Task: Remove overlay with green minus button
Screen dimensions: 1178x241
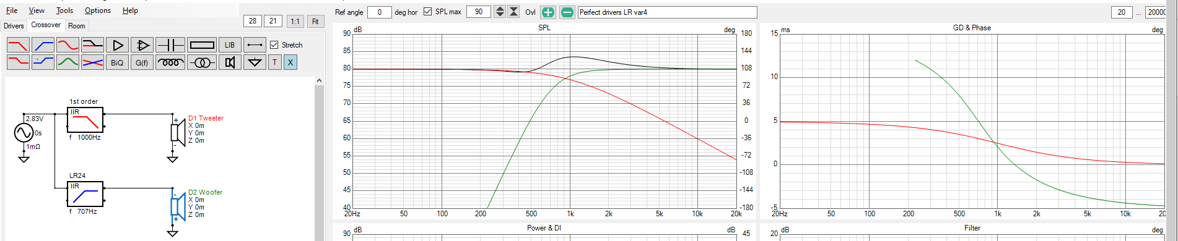Action: point(567,12)
